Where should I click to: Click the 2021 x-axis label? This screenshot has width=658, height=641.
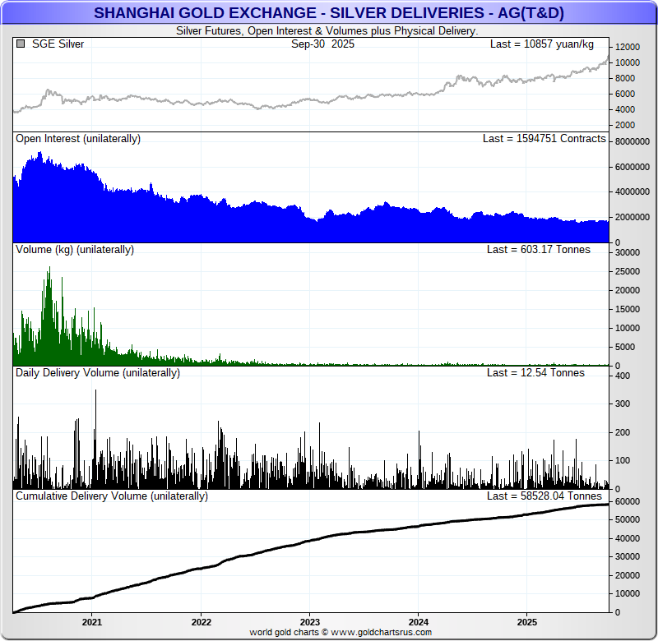tap(92, 622)
